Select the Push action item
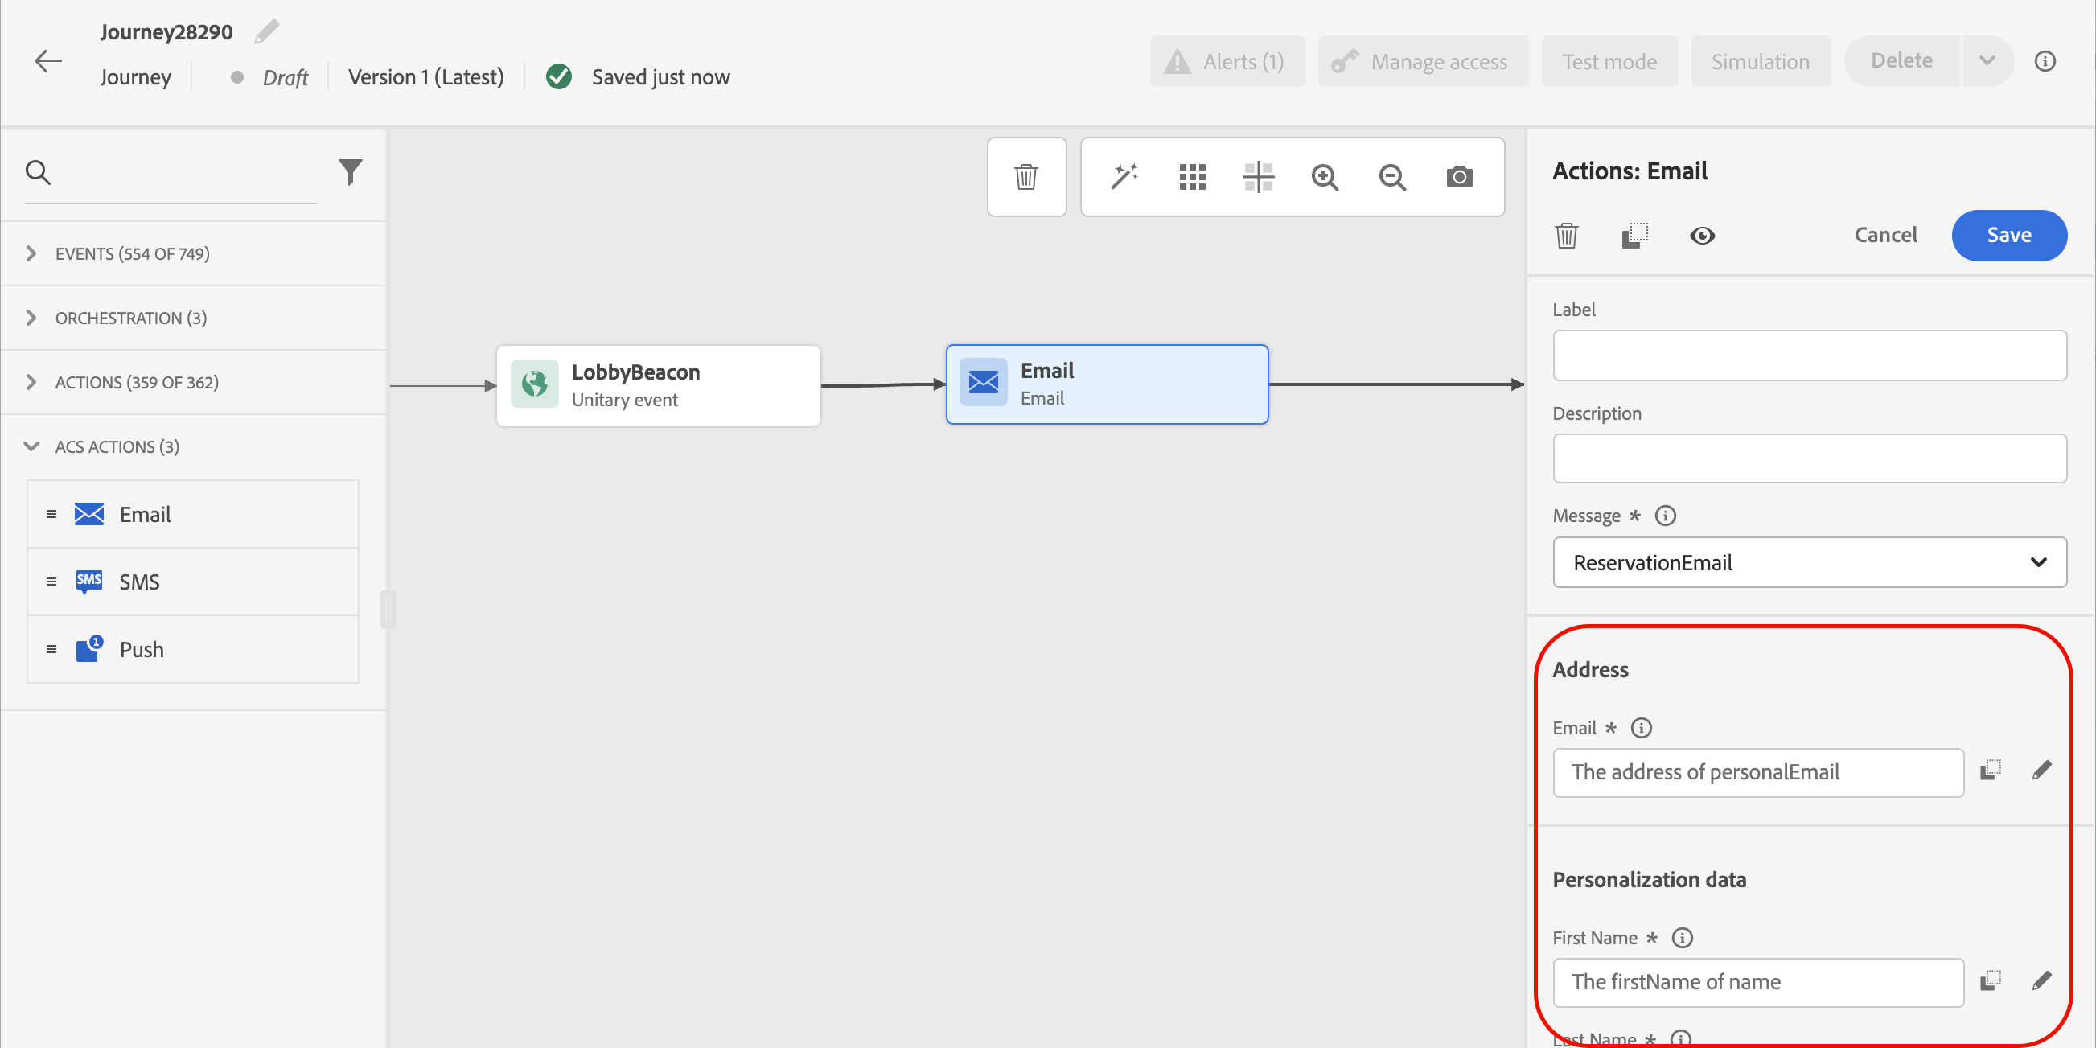The height and width of the screenshot is (1048, 2096). coord(142,649)
